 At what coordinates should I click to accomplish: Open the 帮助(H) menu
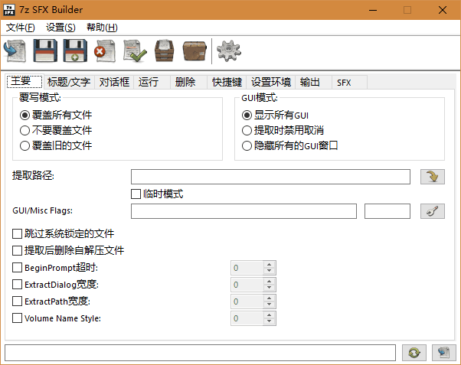102,28
